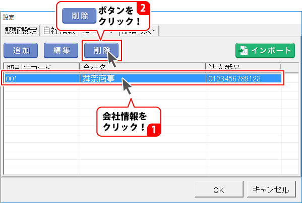
Task: Click the red step 2 badge
Action: coord(143,8)
